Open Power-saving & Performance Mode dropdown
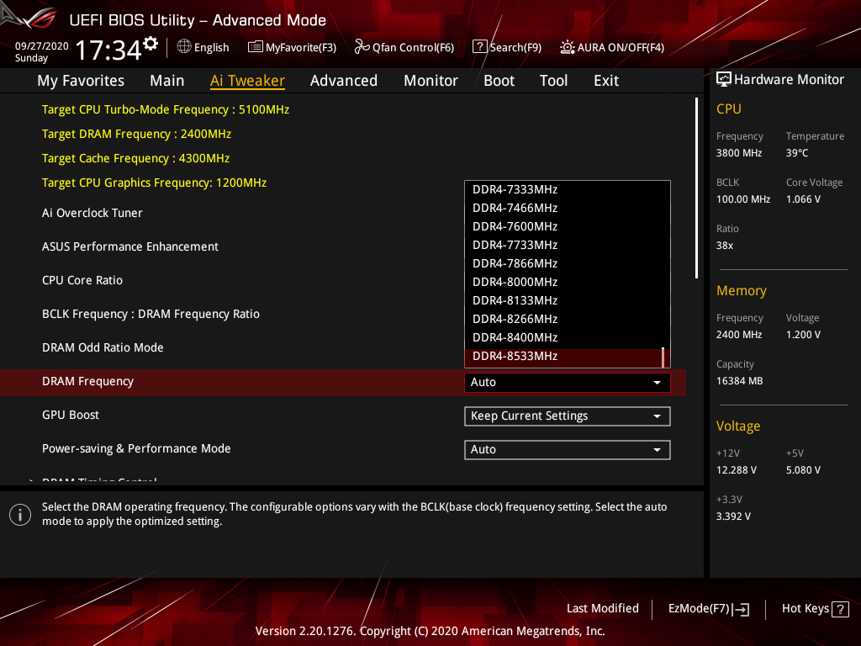 coord(568,450)
